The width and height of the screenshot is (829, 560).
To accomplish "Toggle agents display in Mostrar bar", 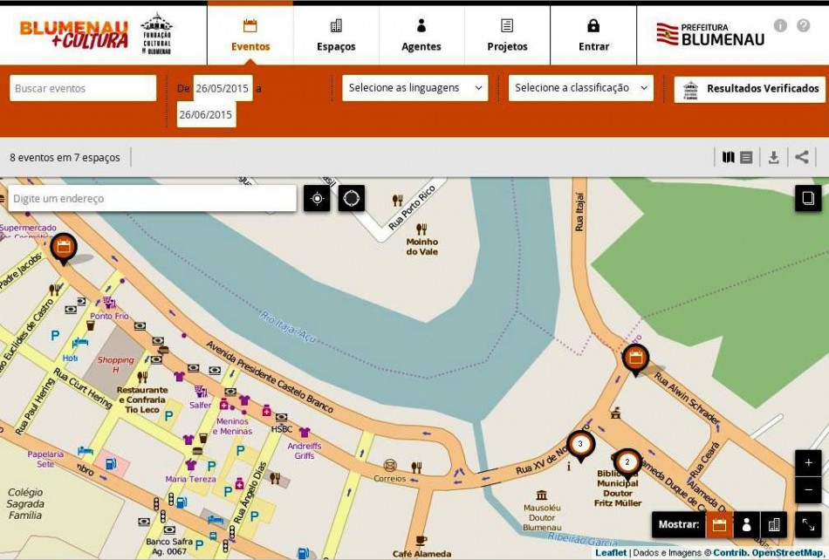I will 746,524.
